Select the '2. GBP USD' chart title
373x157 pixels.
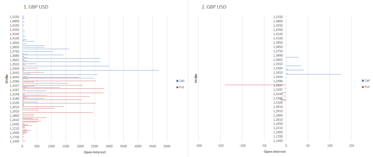(214, 7)
